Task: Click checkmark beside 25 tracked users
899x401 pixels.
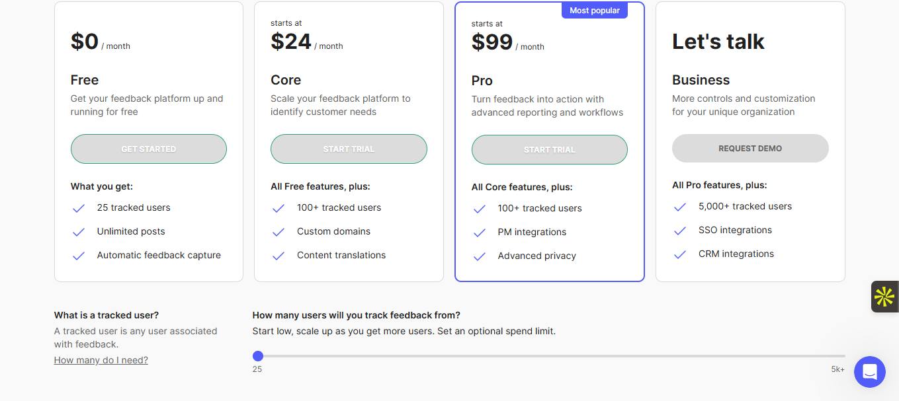Action: click(79, 208)
